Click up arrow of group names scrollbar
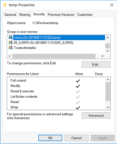 tap(108, 38)
